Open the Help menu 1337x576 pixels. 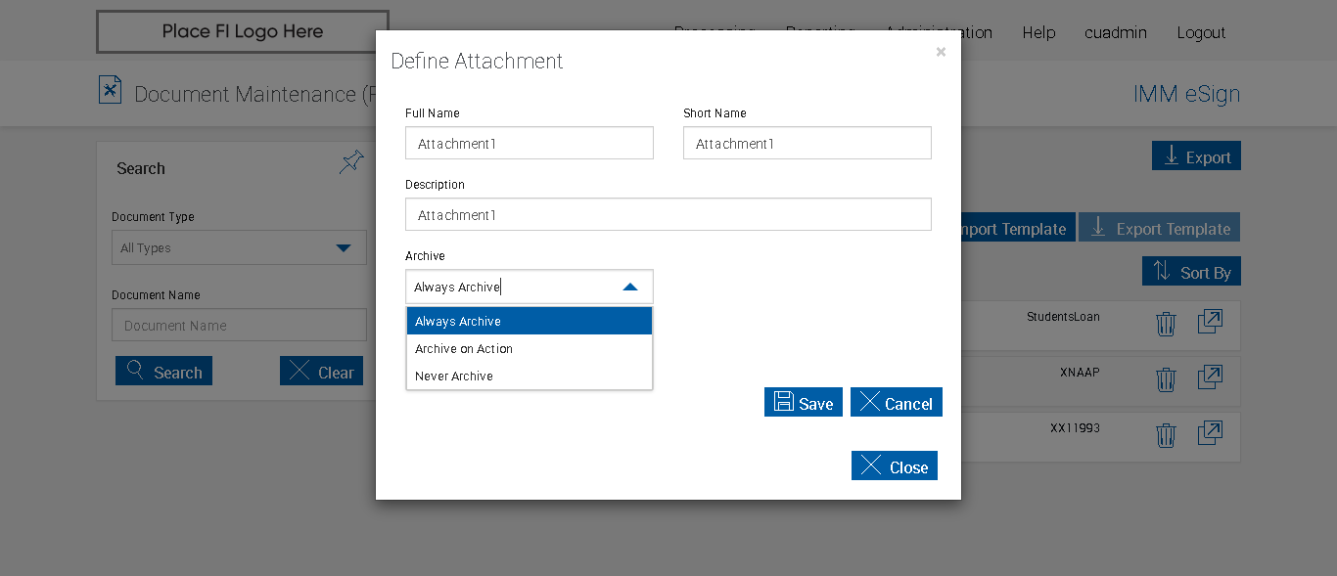pos(1038,32)
